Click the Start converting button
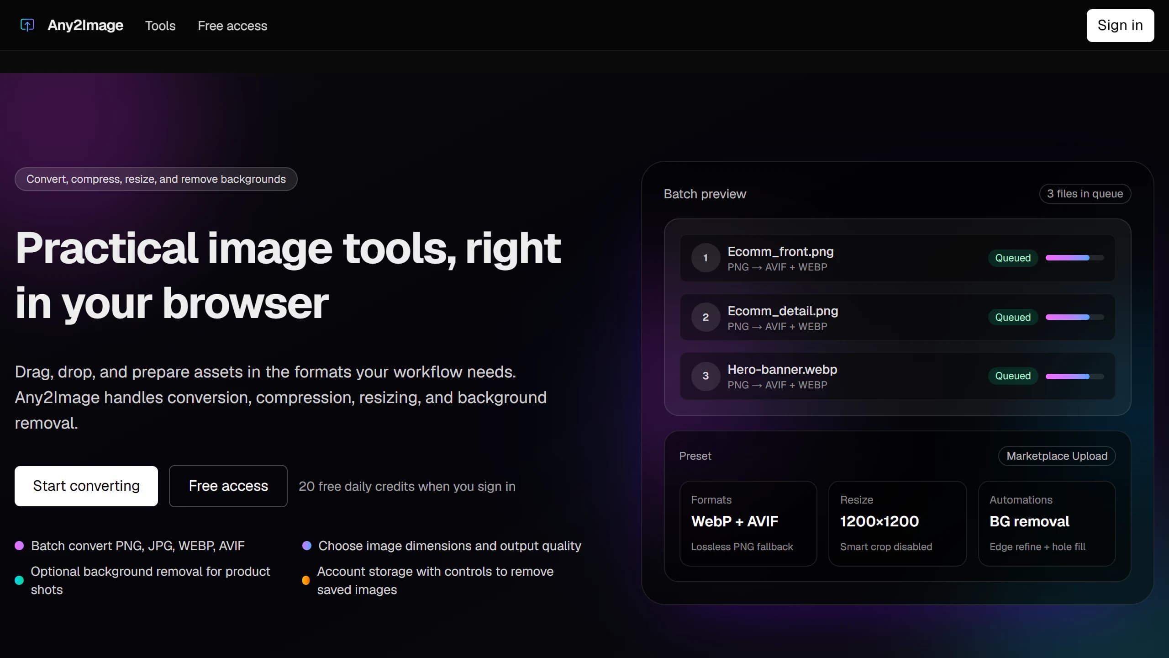1169x658 pixels. point(86,486)
